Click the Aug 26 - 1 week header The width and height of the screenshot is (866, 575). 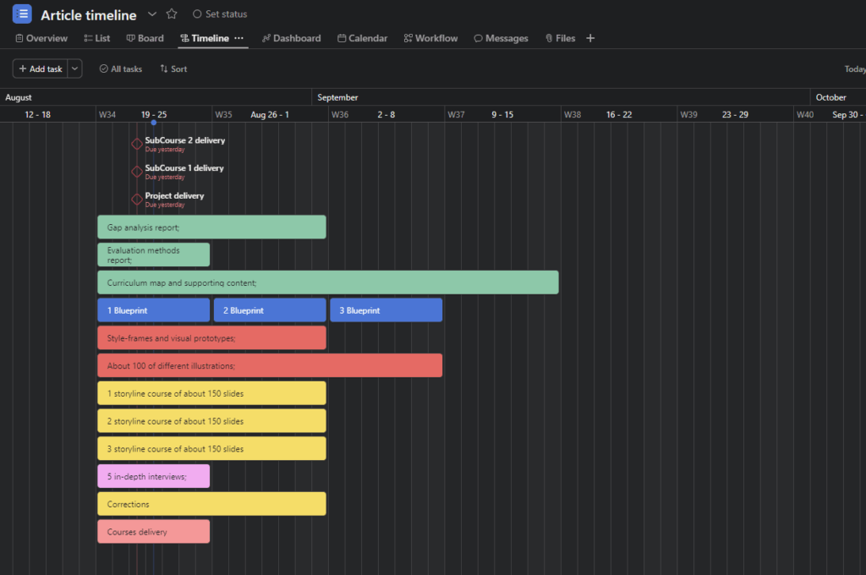[270, 114]
